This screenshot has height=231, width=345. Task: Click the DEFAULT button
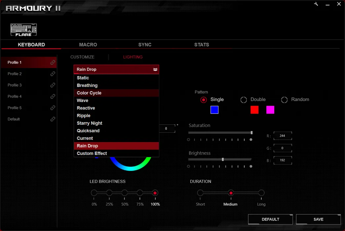[270, 219]
